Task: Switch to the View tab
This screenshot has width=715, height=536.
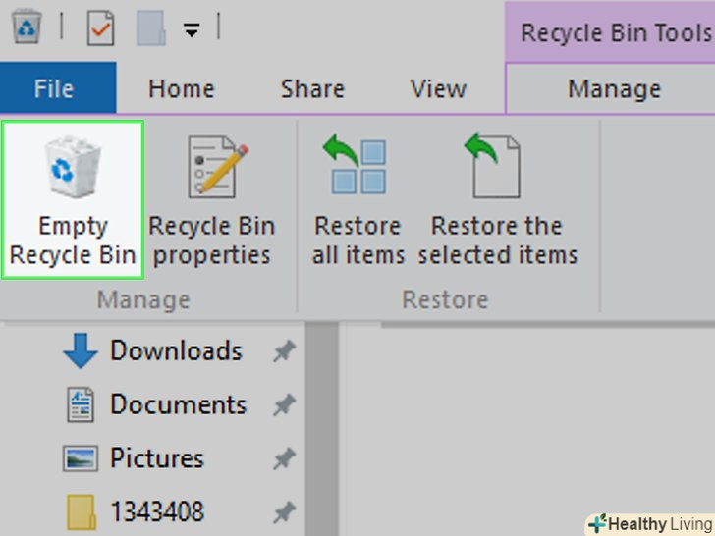Action: [x=438, y=89]
